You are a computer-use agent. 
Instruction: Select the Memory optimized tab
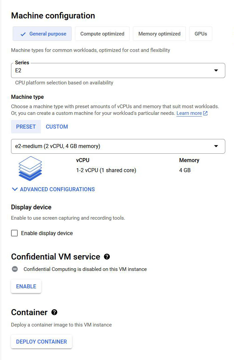click(x=159, y=34)
